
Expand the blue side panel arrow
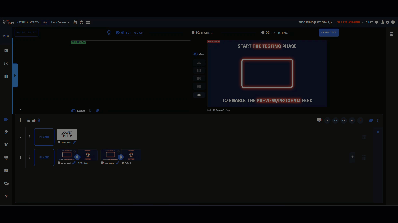point(15,76)
